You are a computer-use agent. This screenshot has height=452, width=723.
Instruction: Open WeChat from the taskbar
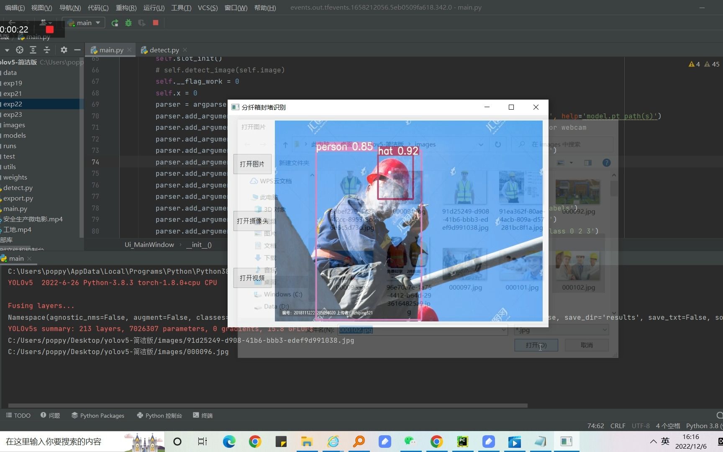coord(410,442)
